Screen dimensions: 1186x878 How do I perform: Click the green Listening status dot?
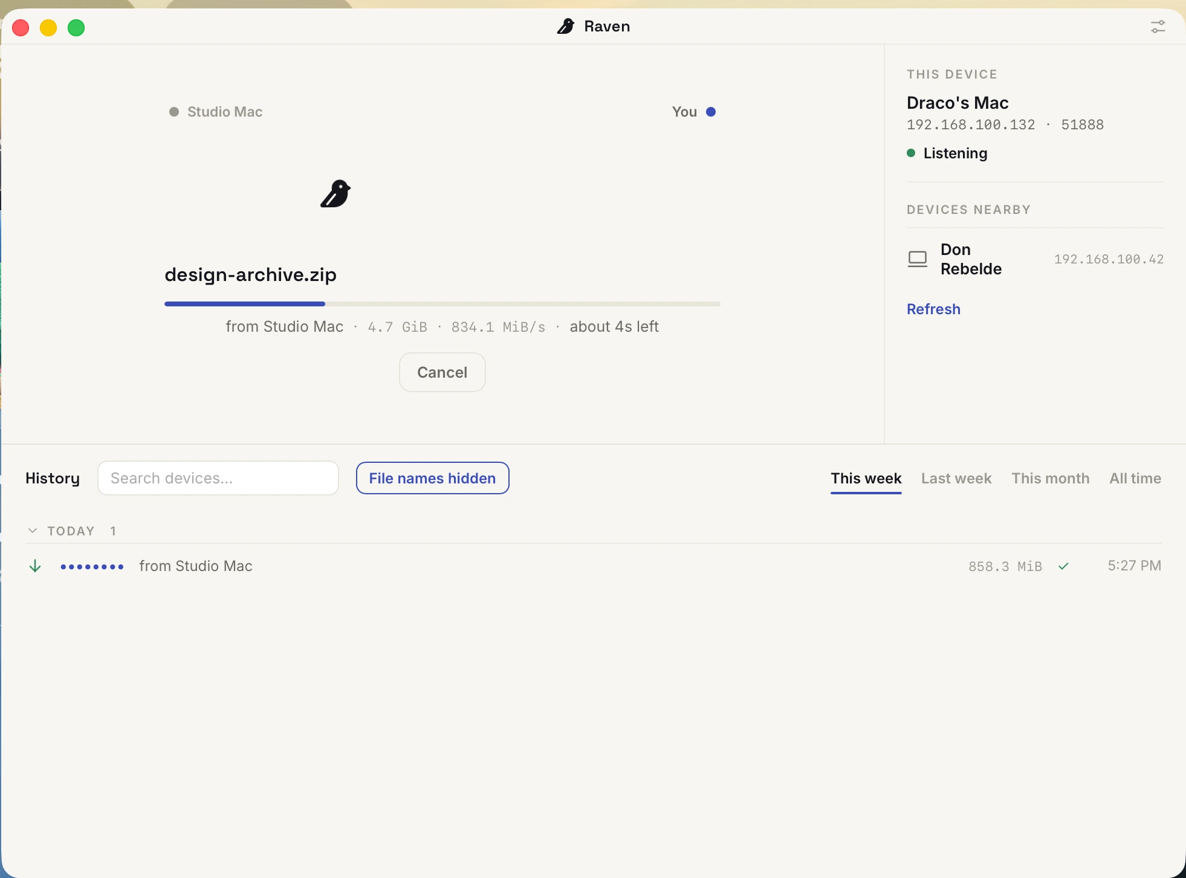click(x=911, y=153)
